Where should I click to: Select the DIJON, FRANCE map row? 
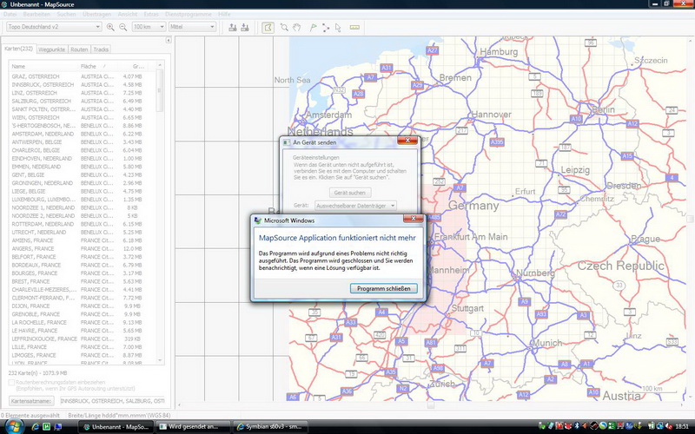(x=82, y=306)
